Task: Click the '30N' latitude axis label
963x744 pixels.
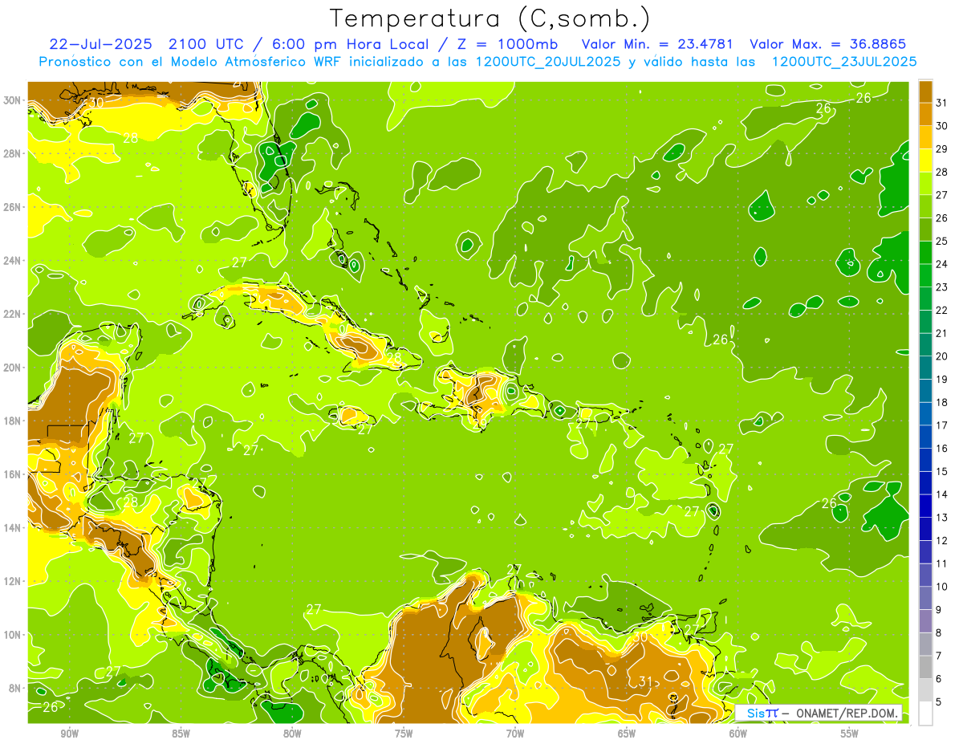Action: (14, 100)
